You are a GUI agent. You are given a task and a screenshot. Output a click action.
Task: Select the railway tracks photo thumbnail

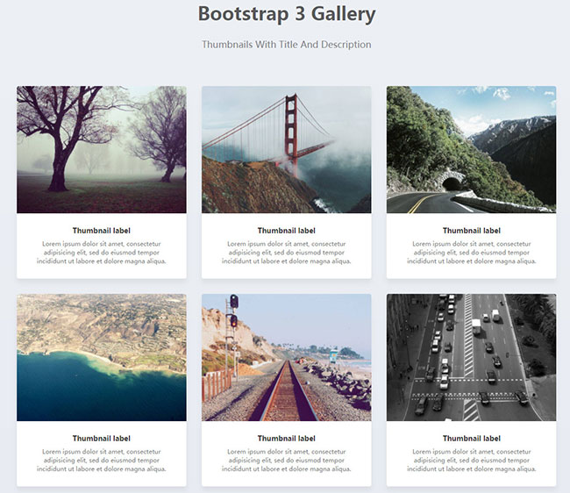tap(286, 357)
